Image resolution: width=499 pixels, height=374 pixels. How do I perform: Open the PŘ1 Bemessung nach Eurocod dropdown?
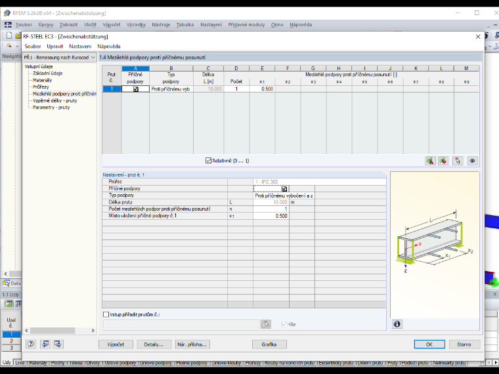(60, 57)
